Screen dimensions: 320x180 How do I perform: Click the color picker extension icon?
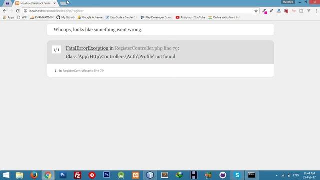coord(264,11)
